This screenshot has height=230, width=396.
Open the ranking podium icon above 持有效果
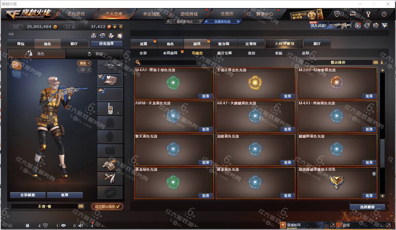coord(94,36)
